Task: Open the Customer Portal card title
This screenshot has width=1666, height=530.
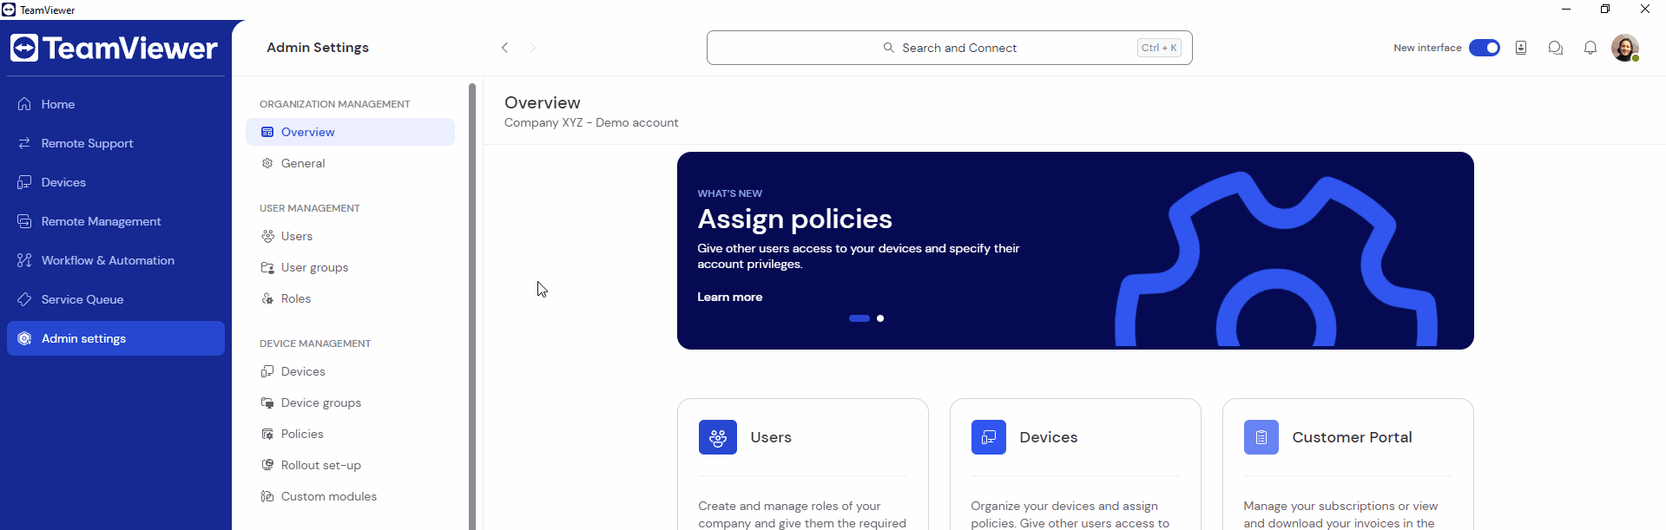Action: coord(1352,437)
